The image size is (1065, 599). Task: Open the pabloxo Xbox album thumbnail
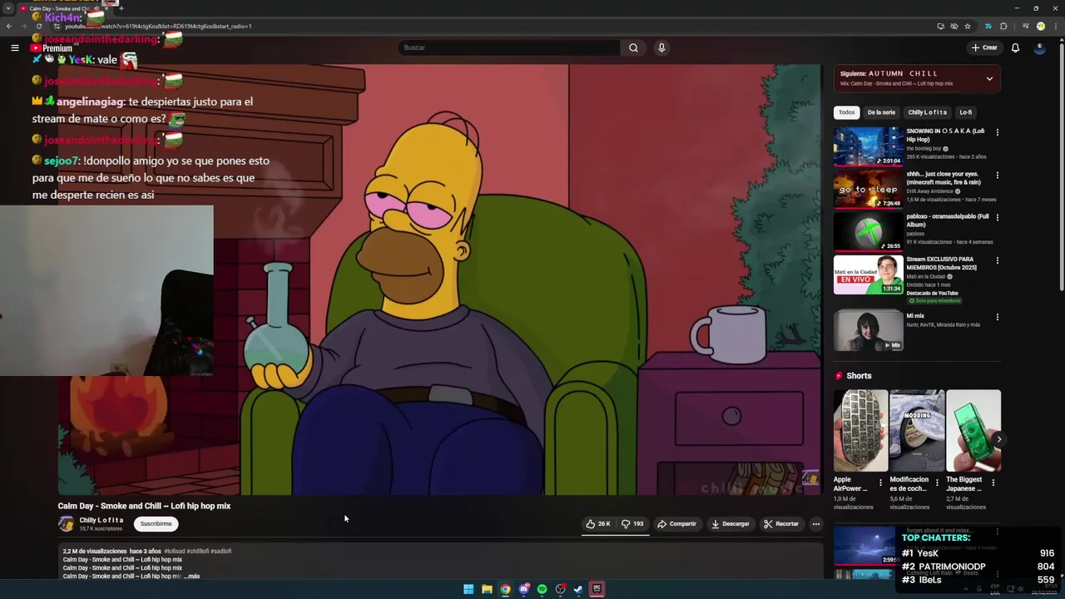point(869,231)
